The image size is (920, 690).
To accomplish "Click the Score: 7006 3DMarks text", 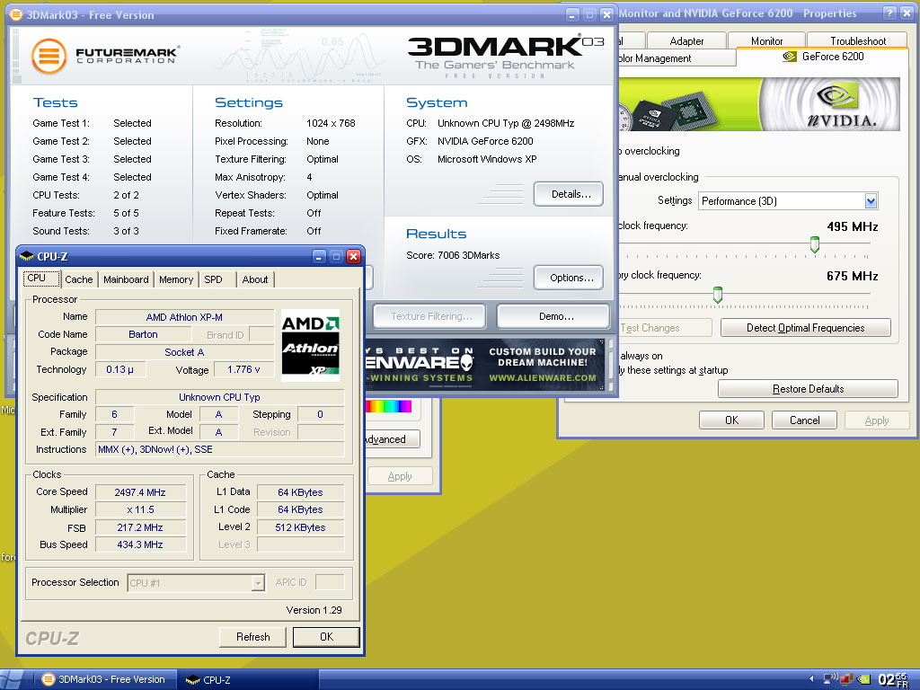I will click(453, 255).
